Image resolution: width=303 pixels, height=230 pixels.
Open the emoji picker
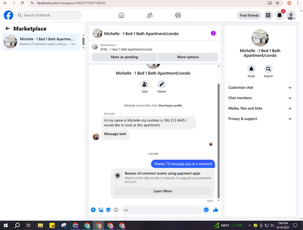pyautogui.click(x=206, y=210)
